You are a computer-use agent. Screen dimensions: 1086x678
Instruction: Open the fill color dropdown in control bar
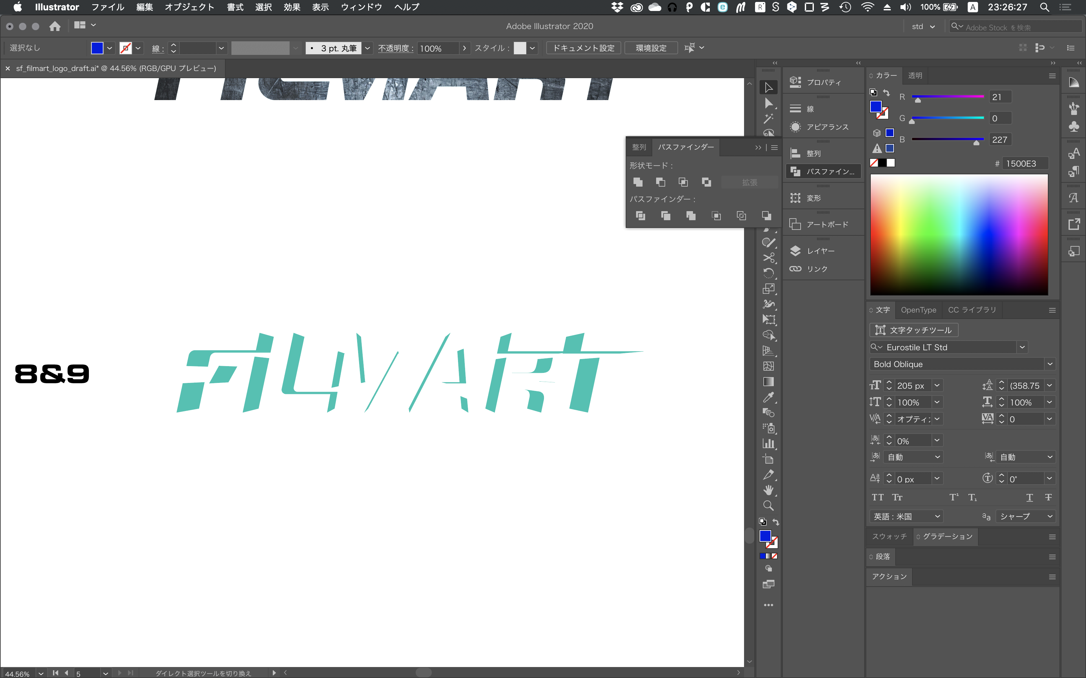(x=110, y=48)
